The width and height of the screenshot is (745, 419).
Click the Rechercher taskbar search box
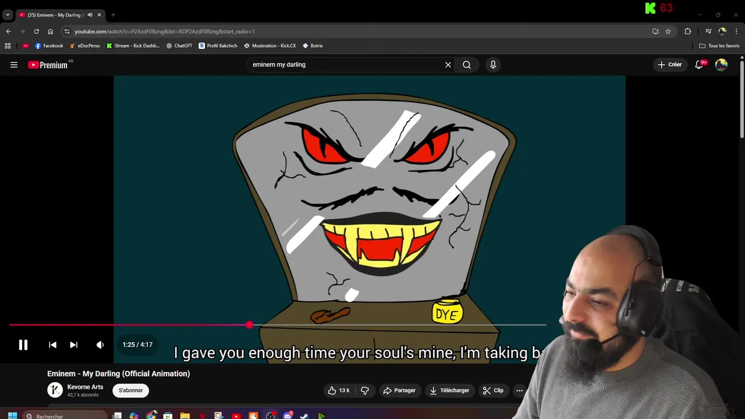coord(65,416)
